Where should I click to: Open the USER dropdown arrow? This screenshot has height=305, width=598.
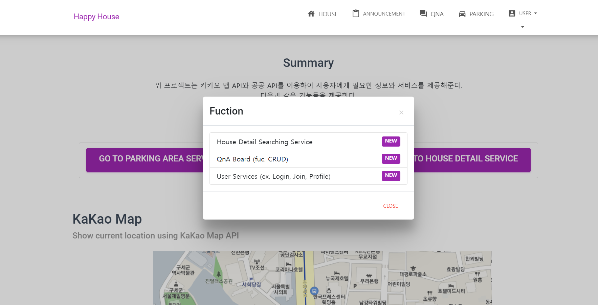[536, 13]
